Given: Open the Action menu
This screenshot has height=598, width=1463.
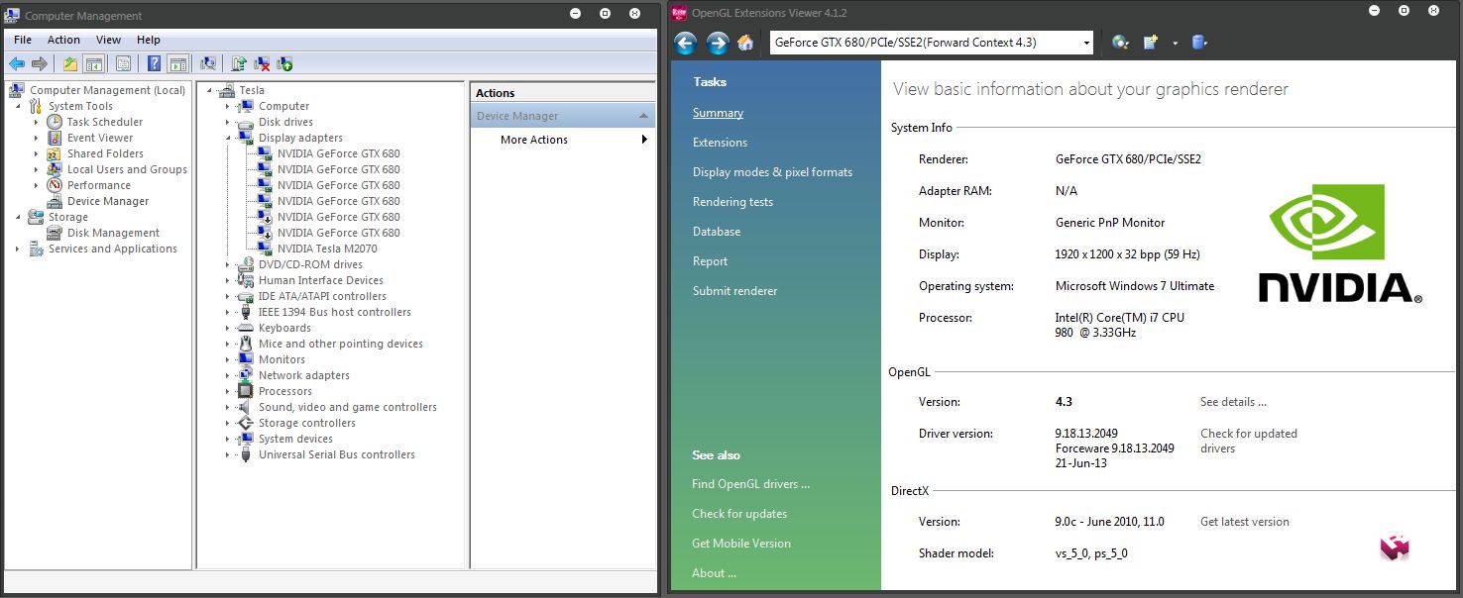Looking at the screenshot, I should click(x=63, y=40).
